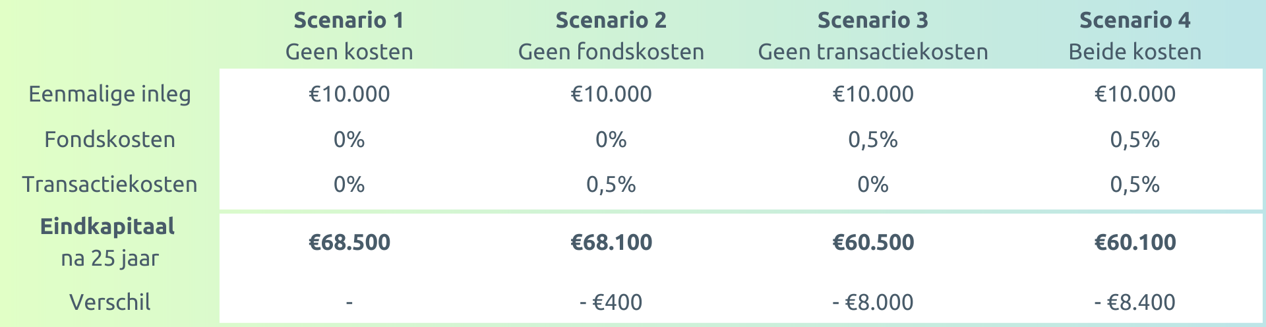Select the €60.500 end capital value
The height and width of the screenshot is (327, 1266).
(873, 243)
